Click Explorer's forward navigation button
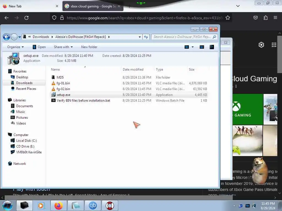This screenshot has height=211, width=282. point(14,37)
